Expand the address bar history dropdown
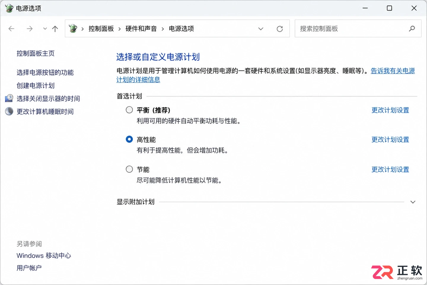The image size is (427, 285). coord(261,29)
